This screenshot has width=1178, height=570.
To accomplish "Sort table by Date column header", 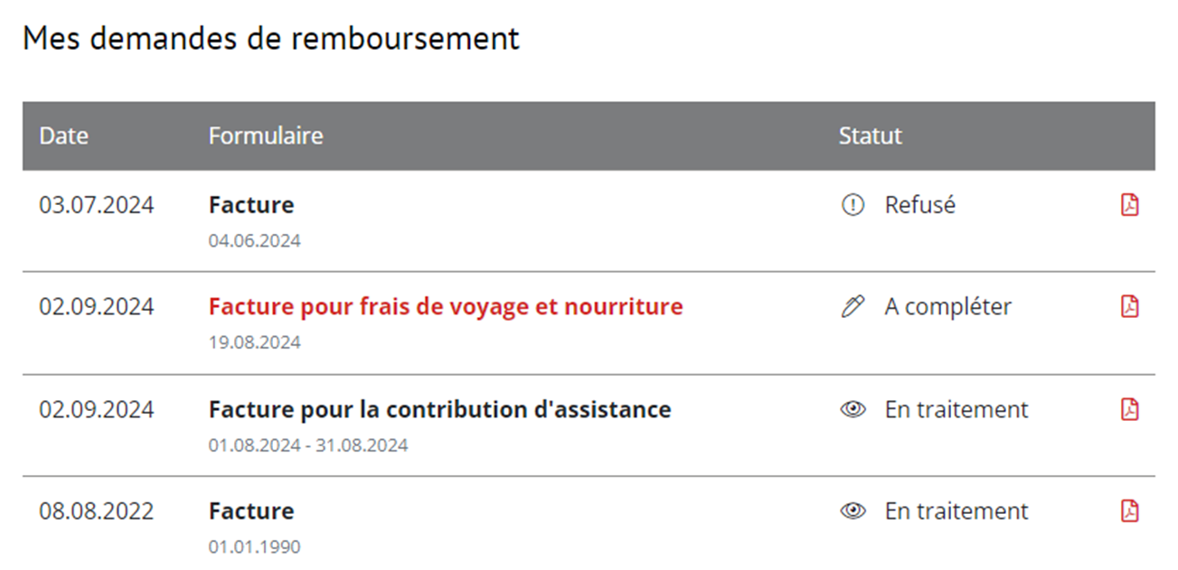I will coord(64,136).
